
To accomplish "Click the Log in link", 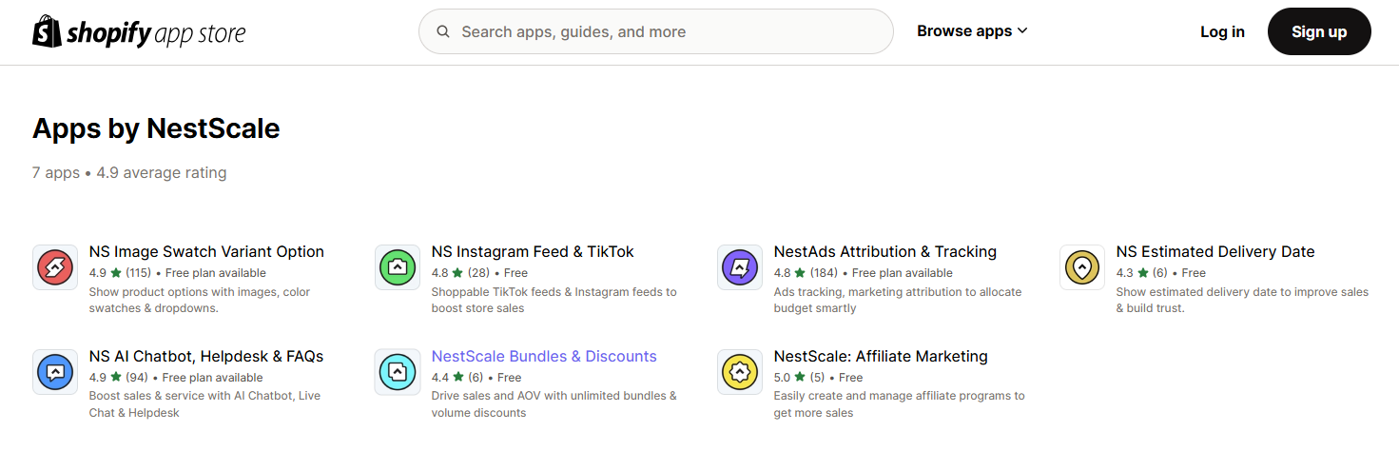I will click(1222, 31).
